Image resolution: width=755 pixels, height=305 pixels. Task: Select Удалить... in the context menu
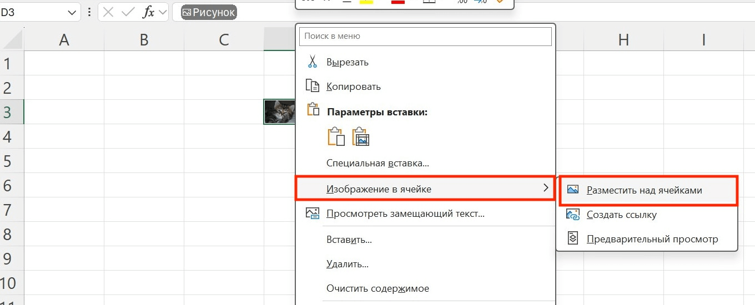348,264
